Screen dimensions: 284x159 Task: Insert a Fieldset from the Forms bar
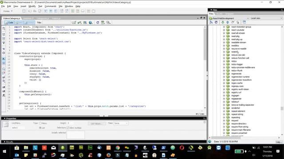tap(94, 11)
